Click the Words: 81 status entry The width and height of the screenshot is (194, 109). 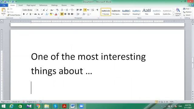coord(16,102)
